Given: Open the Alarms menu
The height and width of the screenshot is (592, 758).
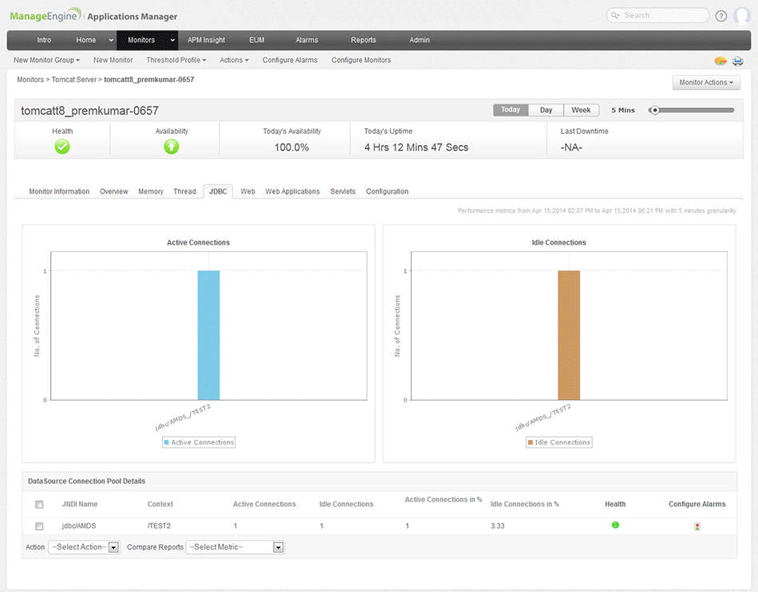Looking at the screenshot, I should click(306, 40).
